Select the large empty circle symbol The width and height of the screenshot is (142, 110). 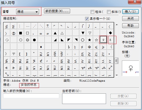tap(82, 40)
